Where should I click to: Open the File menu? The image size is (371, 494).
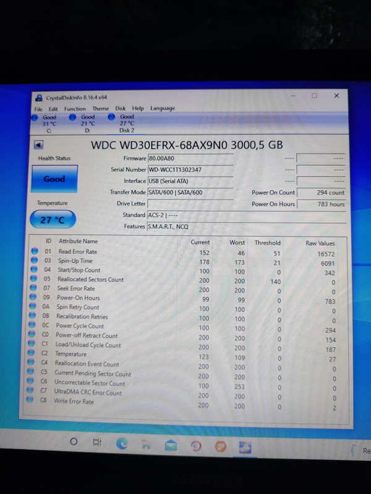click(38, 109)
